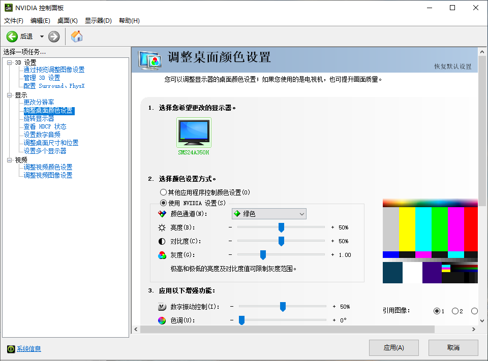Click the 恢复默认设置 link
488x361 pixels.
click(x=452, y=67)
